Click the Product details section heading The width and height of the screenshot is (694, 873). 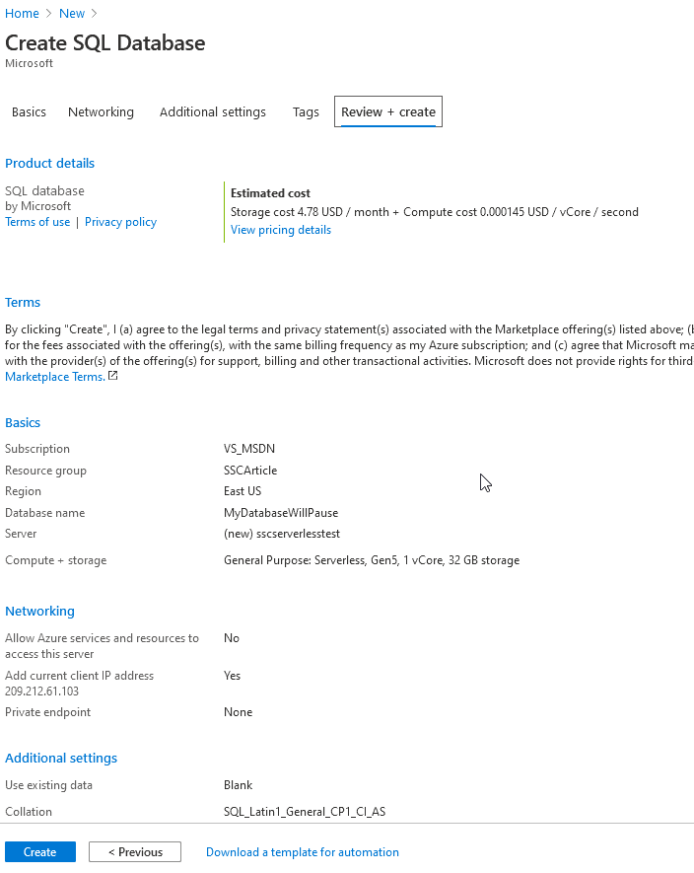(x=50, y=164)
